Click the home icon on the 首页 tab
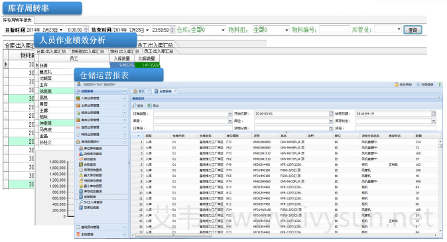447x242 pixels. click(135, 91)
